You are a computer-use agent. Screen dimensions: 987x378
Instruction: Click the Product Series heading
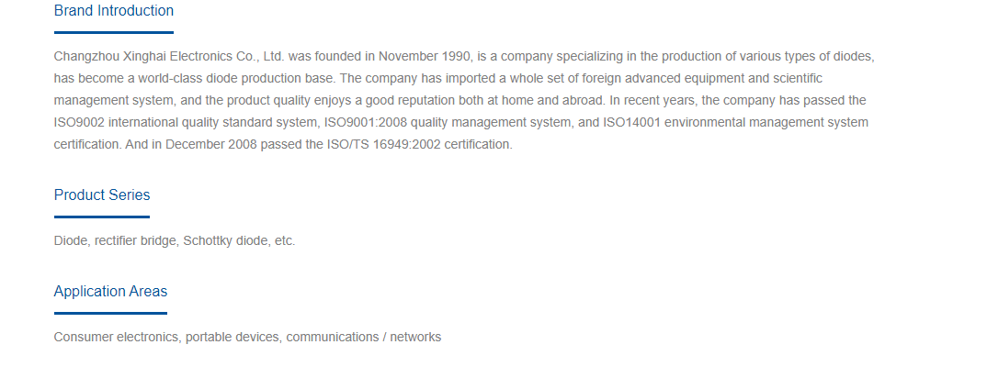tap(102, 195)
